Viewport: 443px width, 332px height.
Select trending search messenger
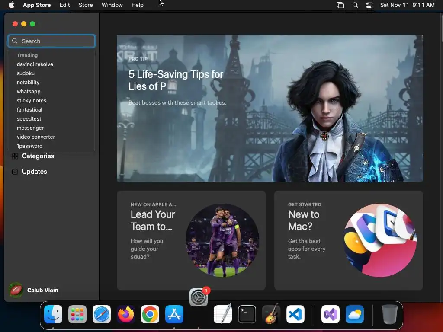(30, 128)
